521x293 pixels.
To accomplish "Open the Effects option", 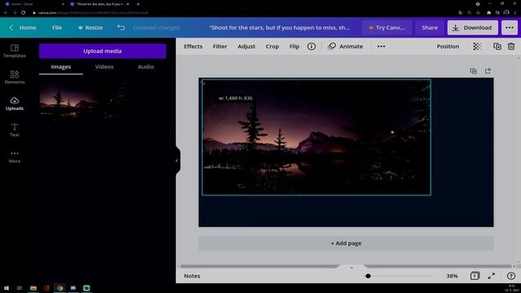I will coord(193,46).
